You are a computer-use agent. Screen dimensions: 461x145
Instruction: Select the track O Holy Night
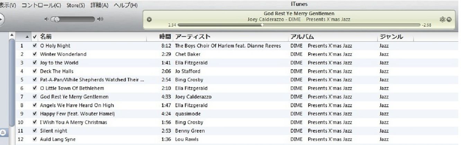tap(55, 45)
